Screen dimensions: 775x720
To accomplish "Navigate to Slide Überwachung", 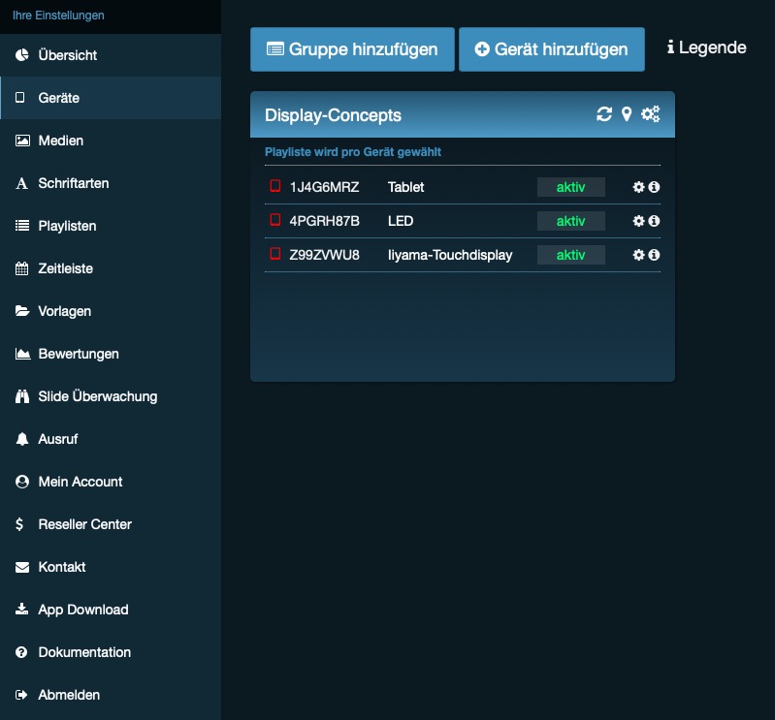I will point(97,396).
